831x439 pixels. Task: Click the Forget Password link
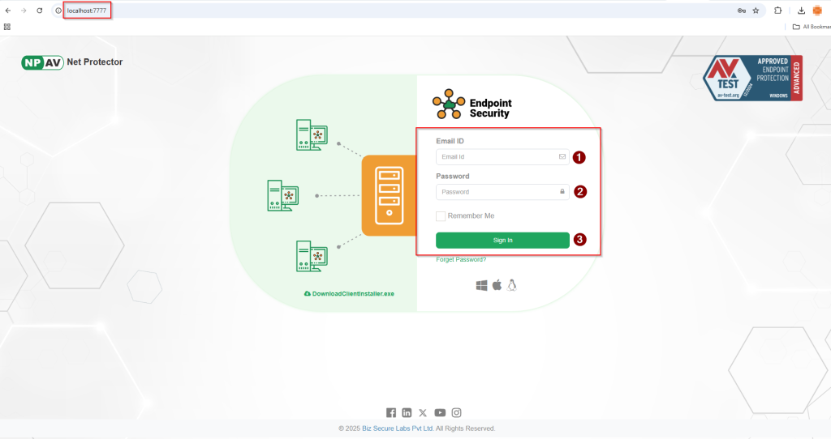click(x=461, y=260)
